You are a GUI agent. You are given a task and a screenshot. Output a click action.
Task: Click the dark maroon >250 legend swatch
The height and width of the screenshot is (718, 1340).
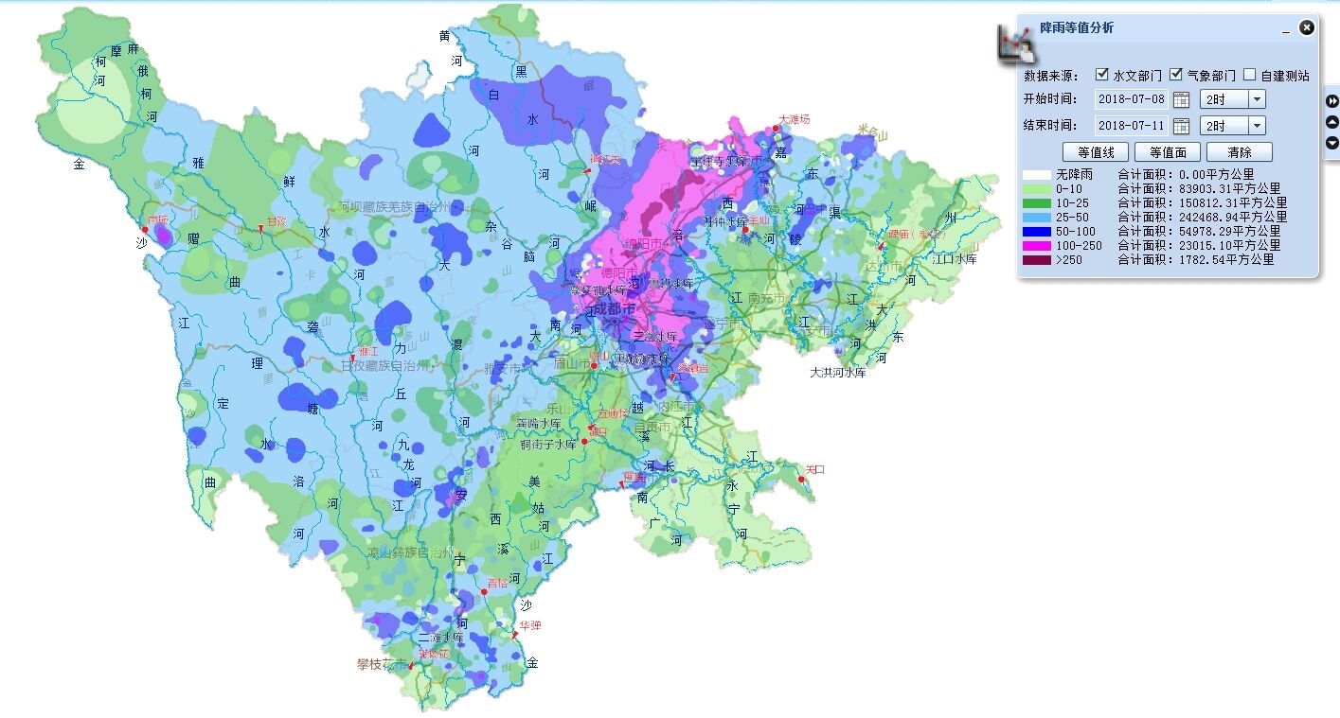coord(1035,259)
